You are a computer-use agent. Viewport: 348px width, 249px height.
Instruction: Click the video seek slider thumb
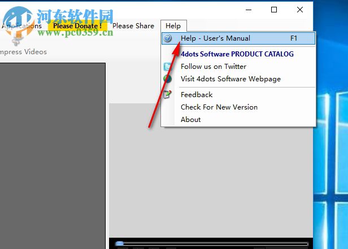tap(120, 244)
